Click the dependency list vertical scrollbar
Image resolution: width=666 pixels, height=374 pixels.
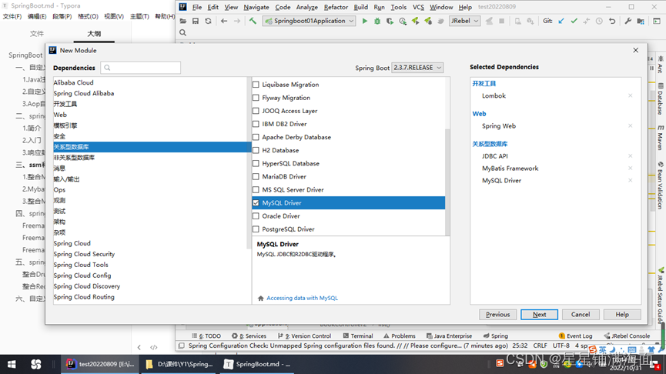click(447, 182)
